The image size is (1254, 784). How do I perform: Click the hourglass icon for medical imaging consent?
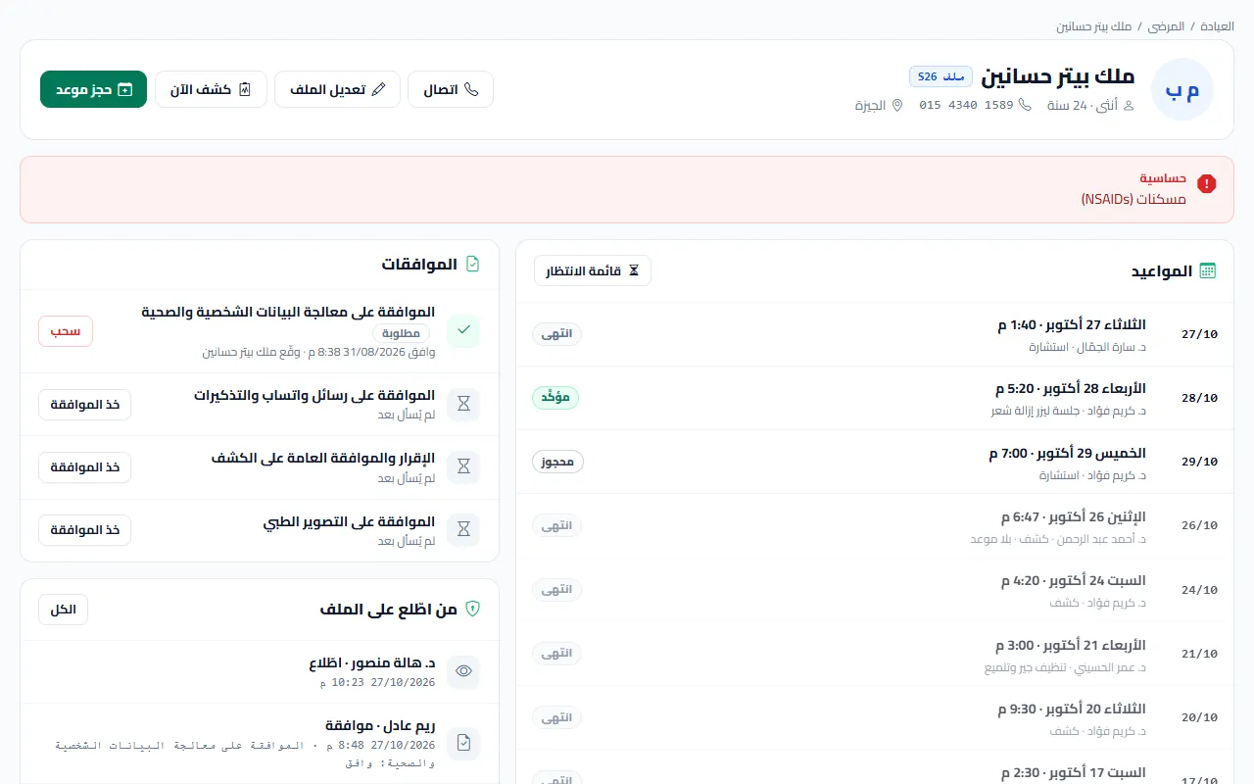tap(463, 530)
